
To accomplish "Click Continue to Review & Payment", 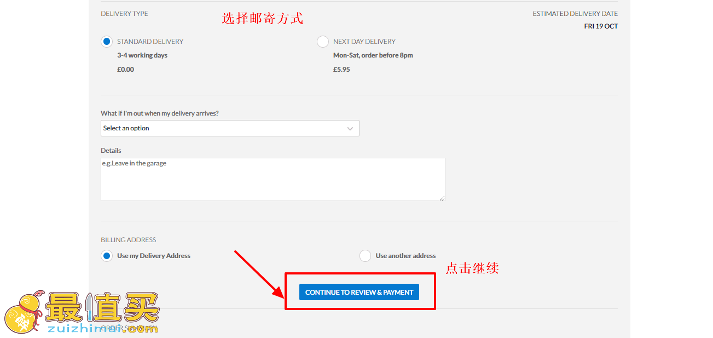I will point(359,292).
